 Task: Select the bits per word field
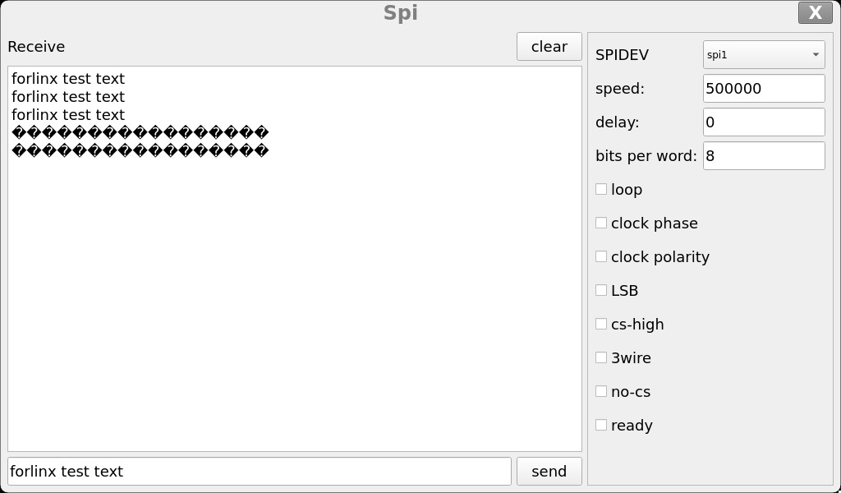pyautogui.click(x=764, y=156)
